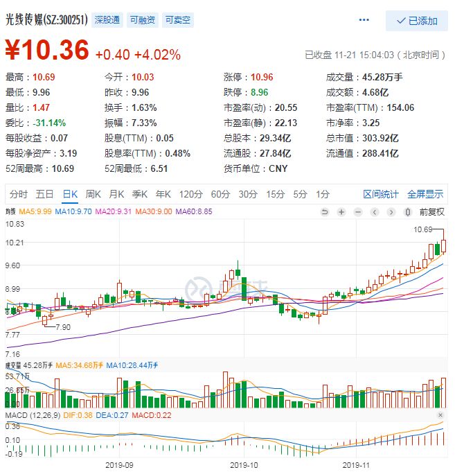Screen dimensions: 455x472
Task: Click the current price ¥10.36
Action: pyautogui.click(x=47, y=50)
